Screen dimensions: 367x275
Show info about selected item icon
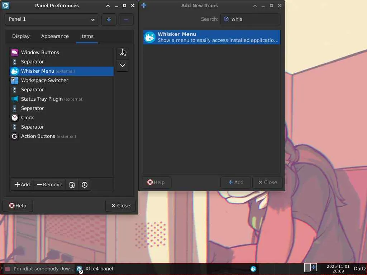click(x=85, y=185)
